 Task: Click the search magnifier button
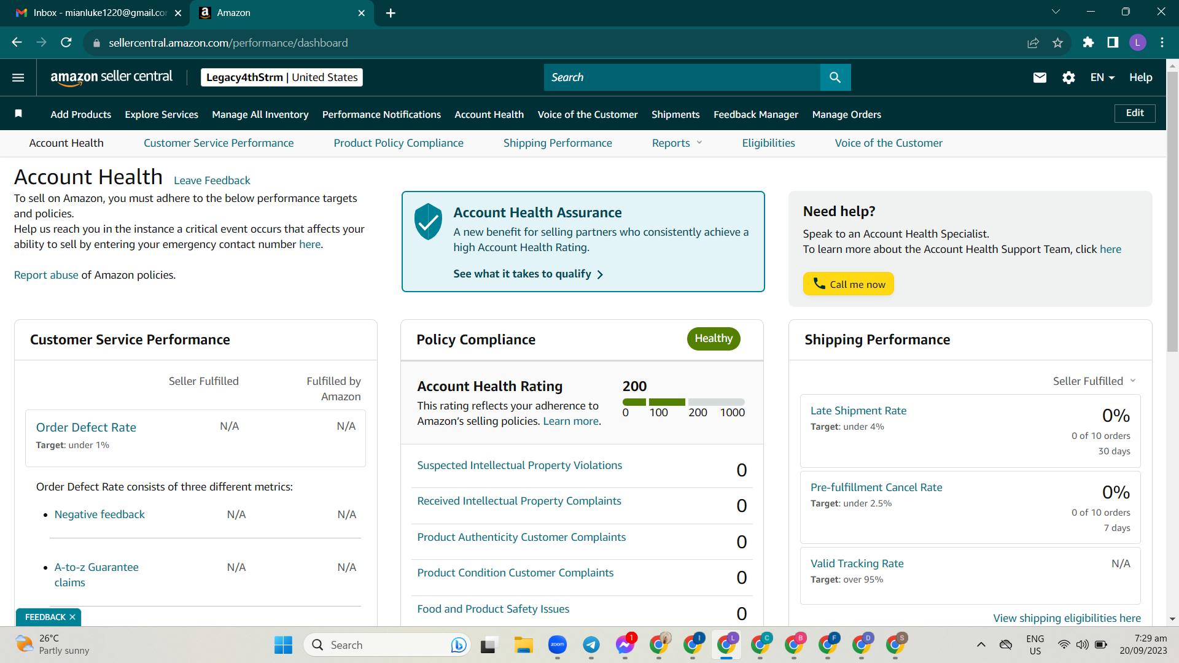coord(835,77)
